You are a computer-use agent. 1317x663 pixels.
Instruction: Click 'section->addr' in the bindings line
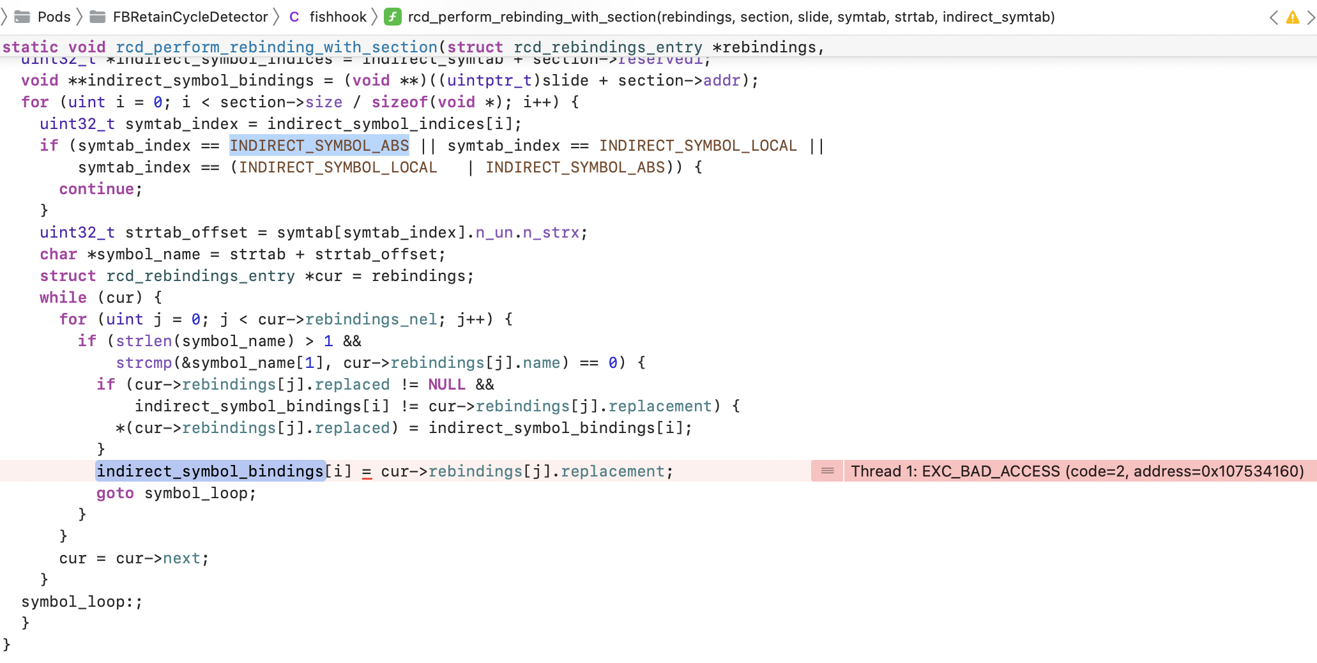(x=680, y=80)
